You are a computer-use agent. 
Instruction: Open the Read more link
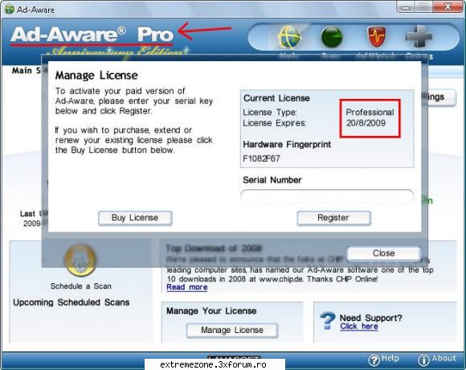click(x=187, y=287)
